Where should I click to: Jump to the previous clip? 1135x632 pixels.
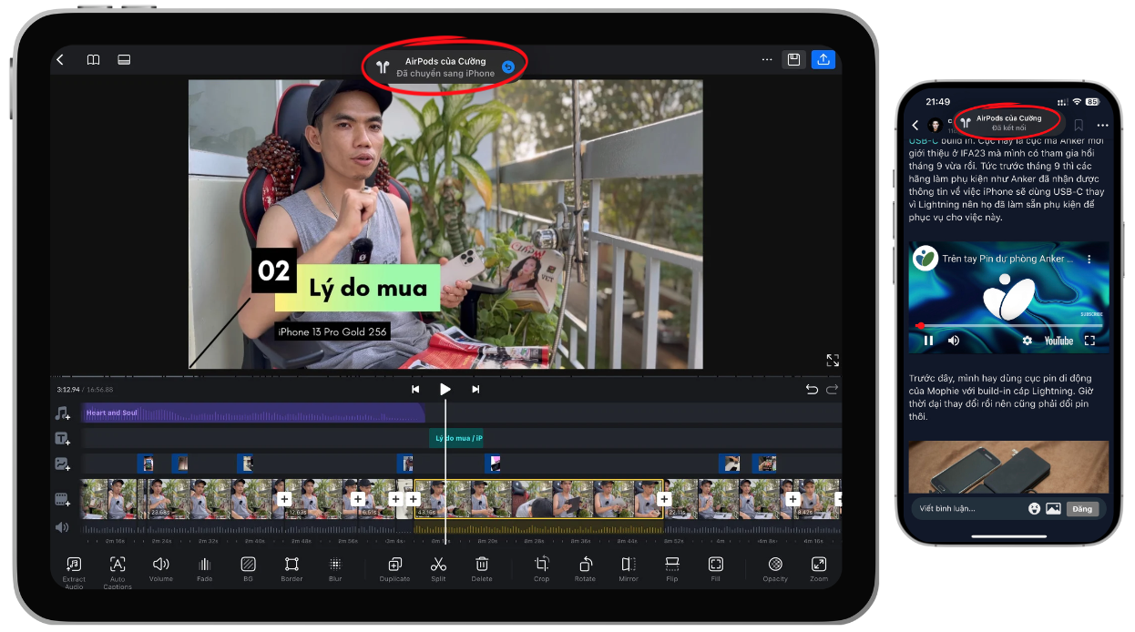pos(415,389)
